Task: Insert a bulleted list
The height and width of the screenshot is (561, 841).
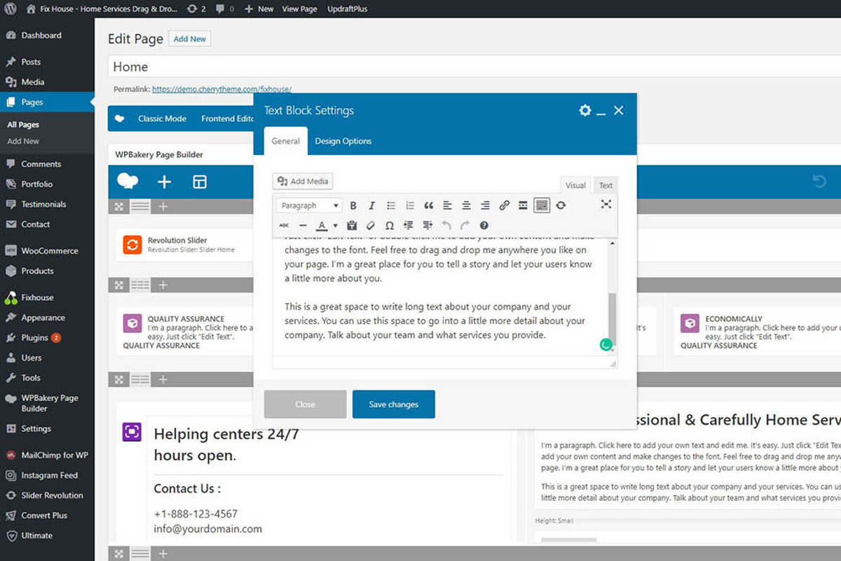Action: pos(391,205)
